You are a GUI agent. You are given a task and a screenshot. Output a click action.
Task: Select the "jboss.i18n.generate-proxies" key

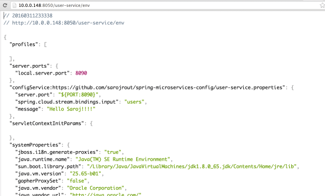coord(56,152)
